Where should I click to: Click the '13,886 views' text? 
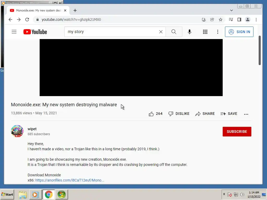pyautogui.click(x=21, y=113)
